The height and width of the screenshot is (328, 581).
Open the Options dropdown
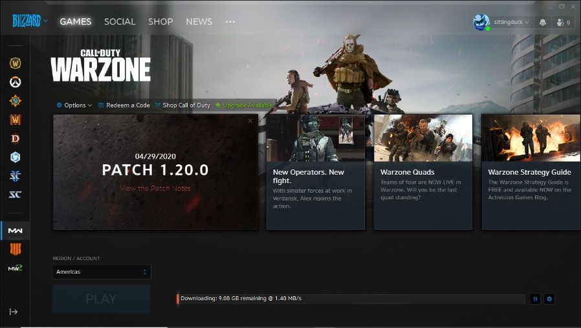click(74, 105)
